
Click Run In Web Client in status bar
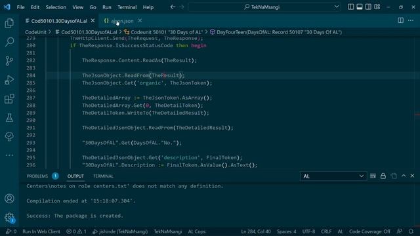pos(41,231)
